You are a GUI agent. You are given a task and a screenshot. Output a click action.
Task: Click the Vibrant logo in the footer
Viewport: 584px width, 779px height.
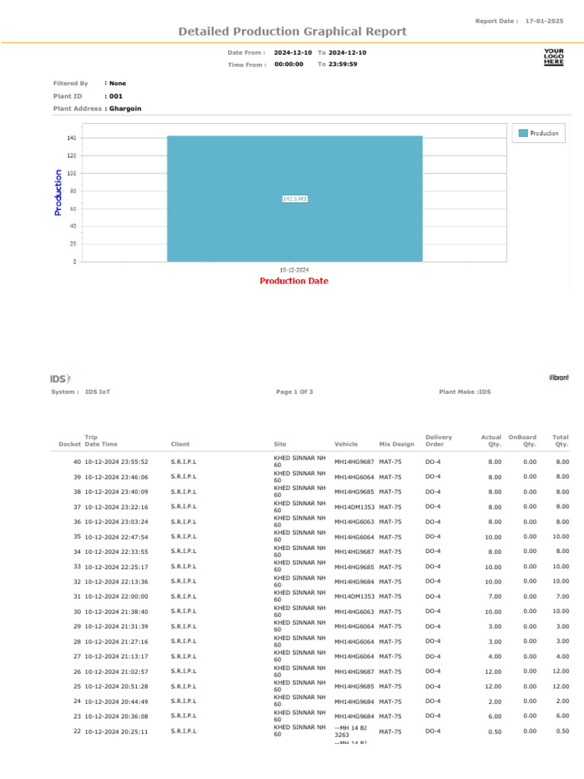point(559,377)
